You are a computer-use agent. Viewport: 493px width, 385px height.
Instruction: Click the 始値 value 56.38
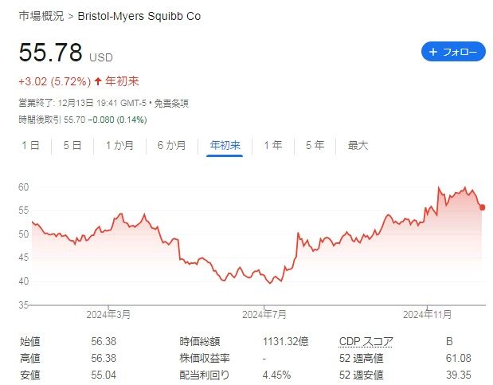[x=104, y=341]
